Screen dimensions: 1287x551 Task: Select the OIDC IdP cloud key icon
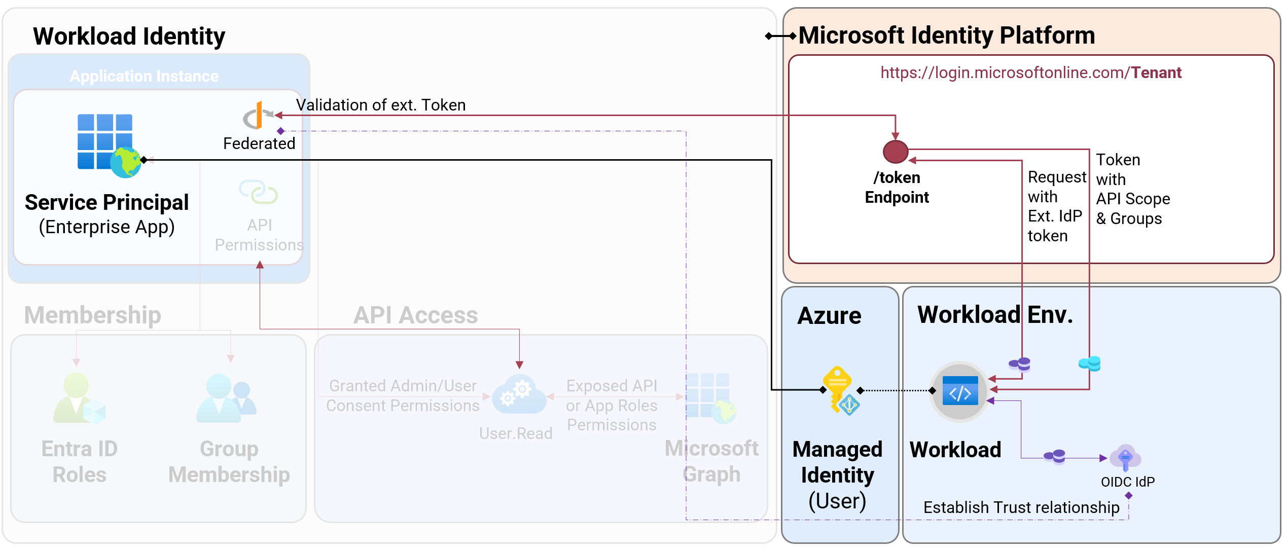[1125, 458]
